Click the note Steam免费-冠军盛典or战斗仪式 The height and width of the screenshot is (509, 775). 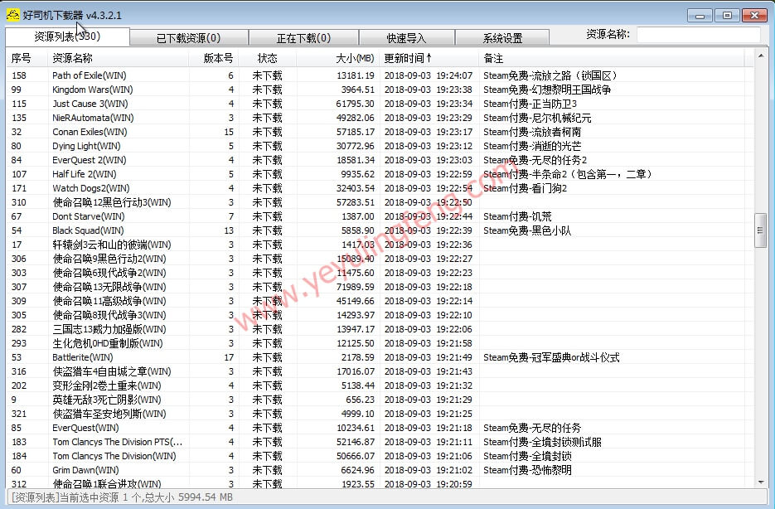pyautogui.click(x=551, y=357)
